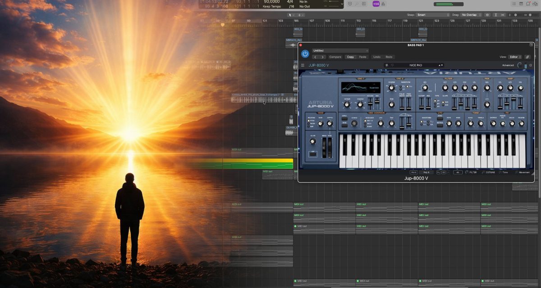Click the FX Reverb knob
Image resolution: width=541 pixels, height=288 pixels.
(521, 123)
